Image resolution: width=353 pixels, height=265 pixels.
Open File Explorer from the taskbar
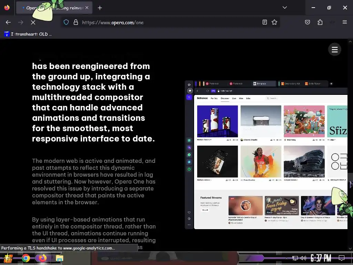59,258
